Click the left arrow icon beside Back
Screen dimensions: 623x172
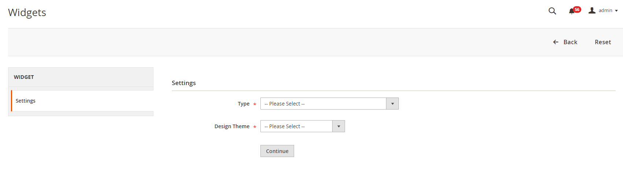[556, 42]
